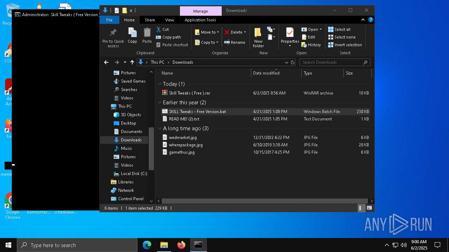449x252 pixels.
Task: Select the Home ribbon tab
Action: 129,20
